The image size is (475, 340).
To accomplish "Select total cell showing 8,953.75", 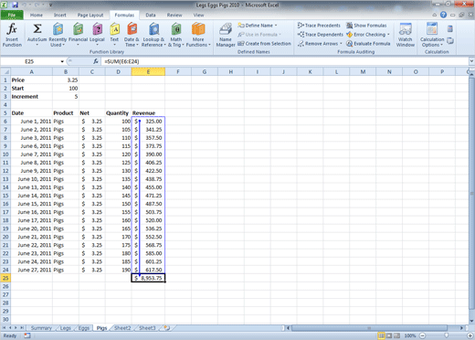I will [x=148, y=278].
